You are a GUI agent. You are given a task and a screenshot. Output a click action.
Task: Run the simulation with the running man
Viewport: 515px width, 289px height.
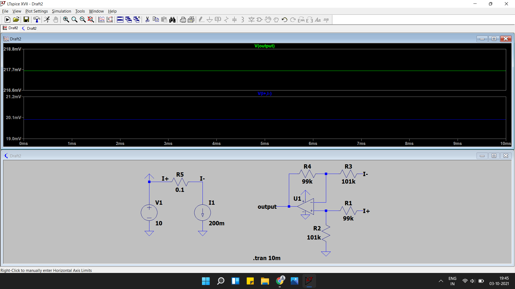pyautogui.click(x=47, y=20)
